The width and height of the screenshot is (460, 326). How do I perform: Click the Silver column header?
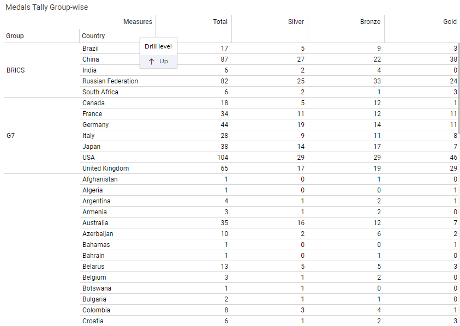[x=296, y=22]
